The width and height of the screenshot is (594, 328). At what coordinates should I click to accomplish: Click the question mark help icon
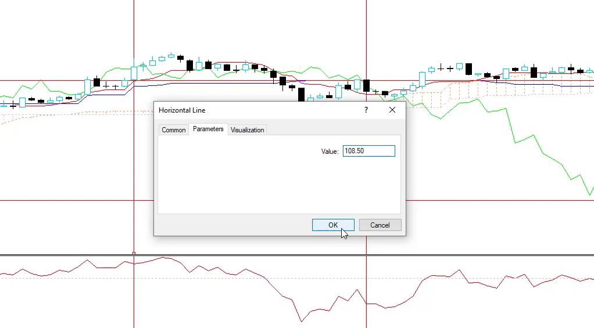366,110
